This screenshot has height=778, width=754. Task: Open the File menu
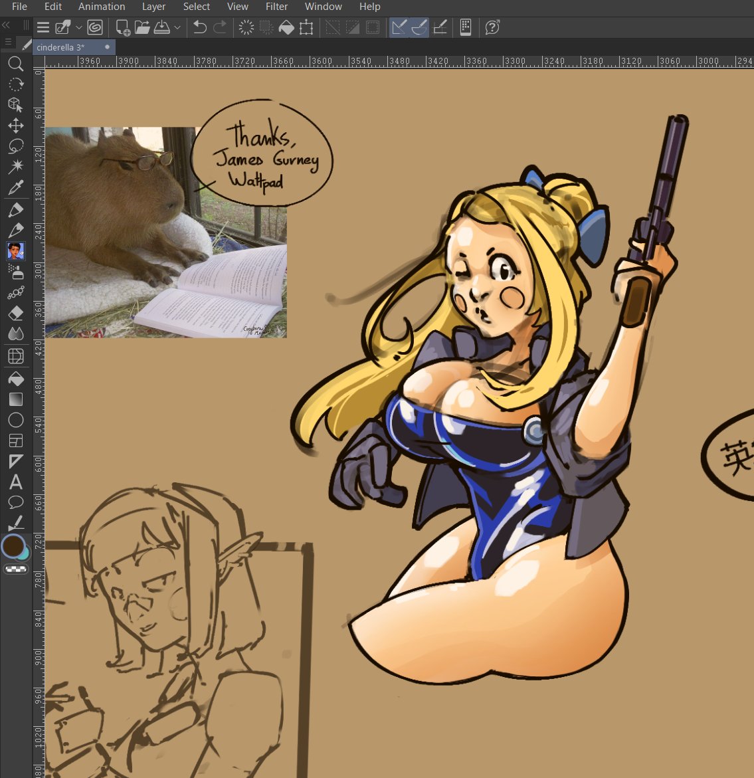tap(19, 7)
